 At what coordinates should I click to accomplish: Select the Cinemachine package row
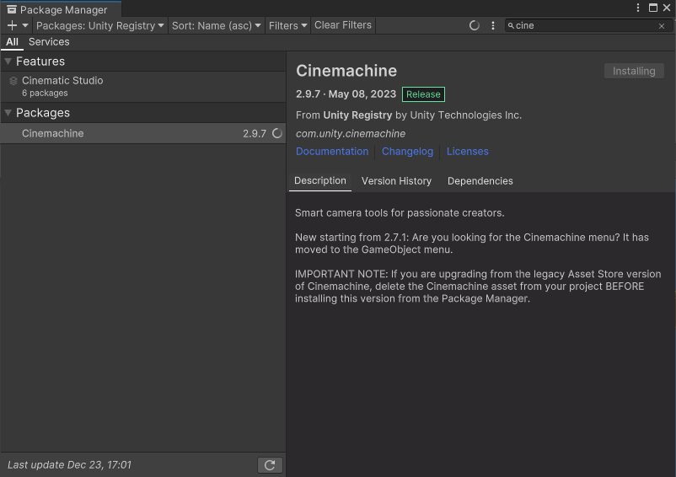tap(143, 133)
